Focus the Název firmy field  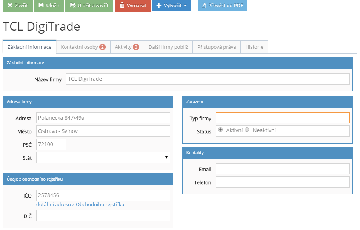[208, 79]
